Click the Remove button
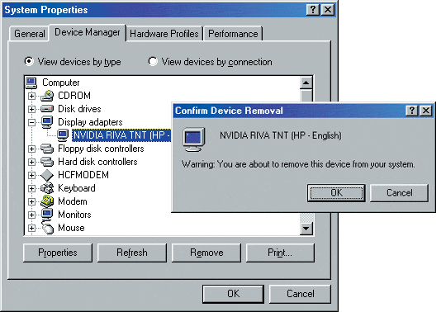The image size is (446, 312). pos(206,253)
